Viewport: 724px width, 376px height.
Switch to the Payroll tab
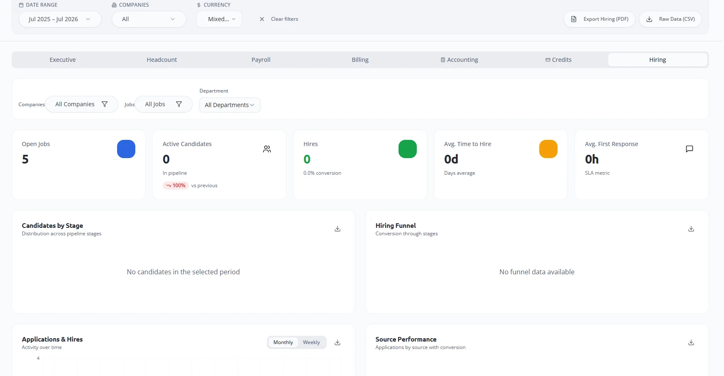click(x=261, y=60)
